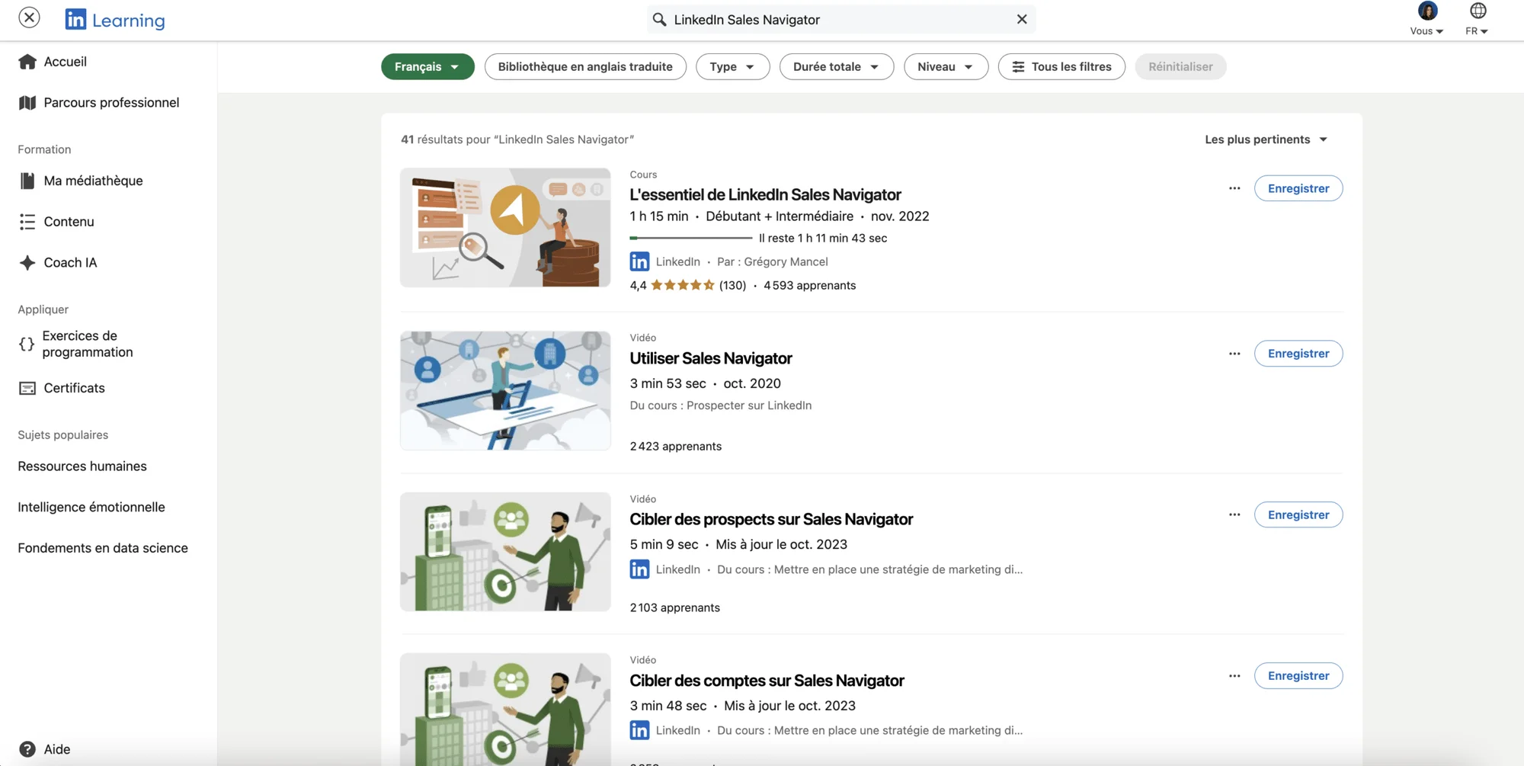Viewport: 1524px width, 766px height.
Task: Open Tous les filtres panel
Action: [1061, 67]
